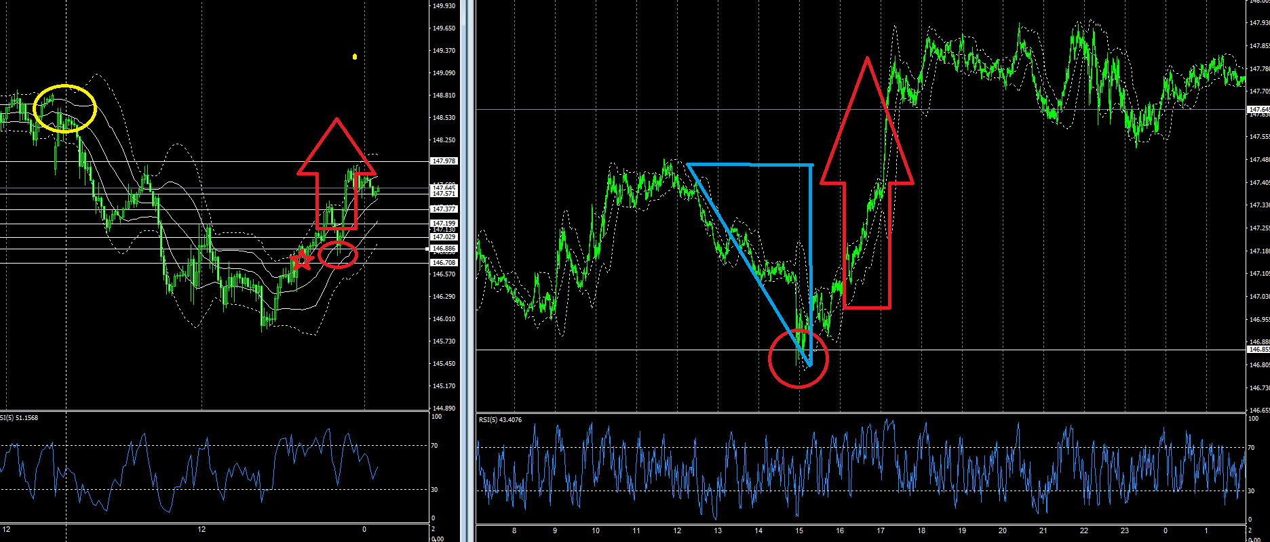The width and height of the screenshot is (1270, 542).
Task: Click the 146.290 price label, left chart
Action: pyautogui.click(x=444, y=297)
